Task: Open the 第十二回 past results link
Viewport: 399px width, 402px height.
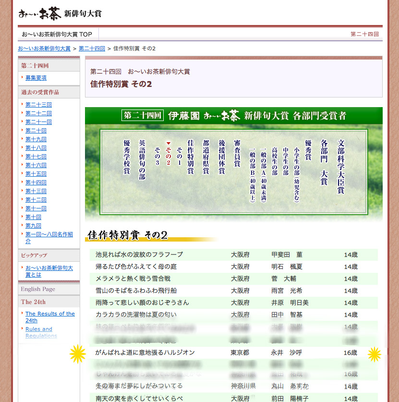Action: point(36,200)
